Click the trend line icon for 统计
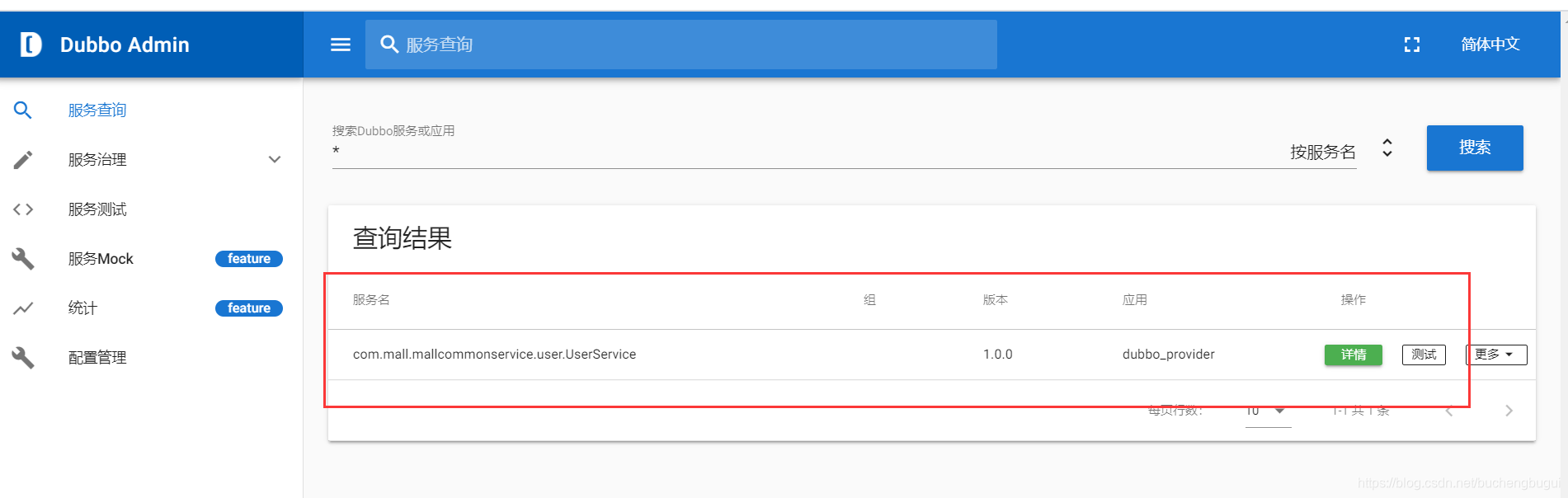 click(x=23, y=308)
